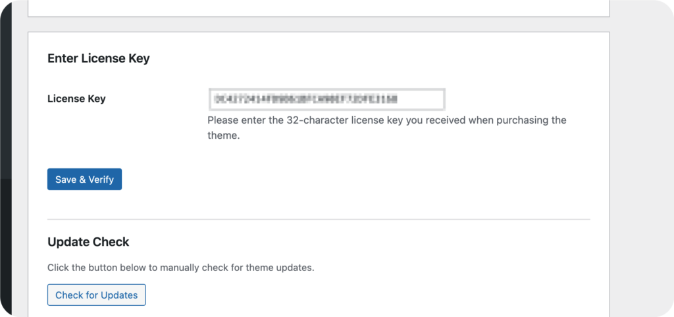Click the empty end of License Key field
The image size is (674, 317).
(425, 99)
